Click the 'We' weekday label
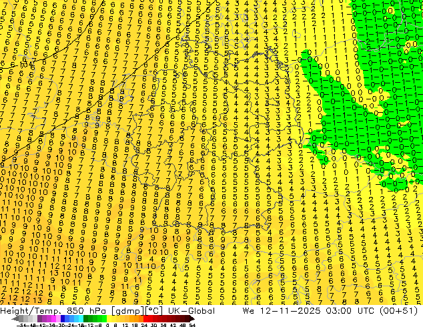The image size is (423, 327). 248,311
